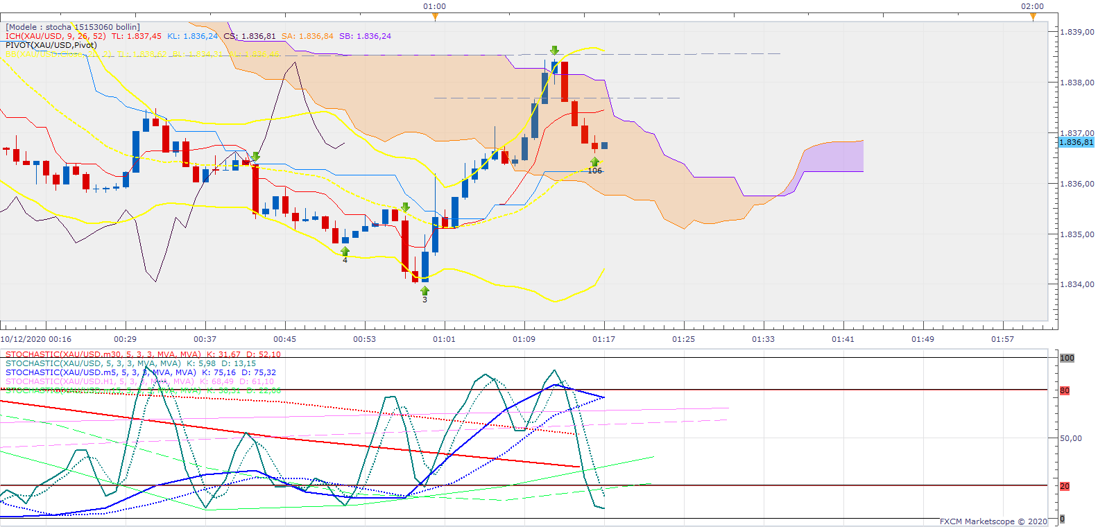Click the 1.837,00 price axis label
Screen dimensions: 1098x527
tap(1077, 133)
